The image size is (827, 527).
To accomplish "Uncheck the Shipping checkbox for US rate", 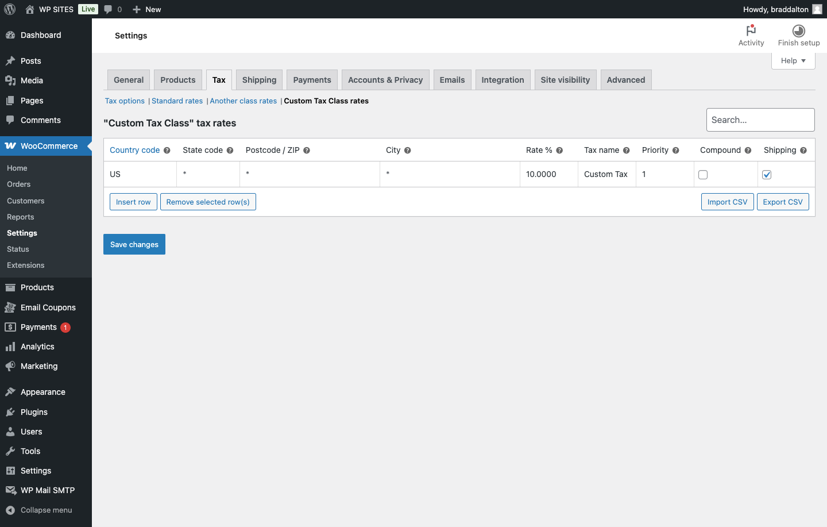I will tap(767, 175).
